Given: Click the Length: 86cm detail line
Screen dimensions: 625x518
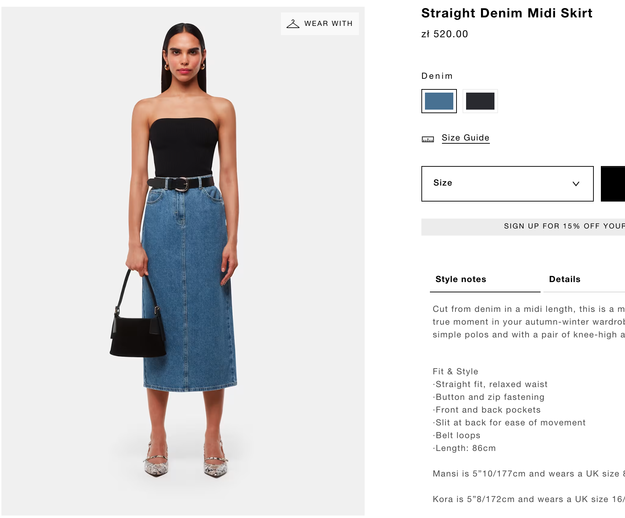Looking at the screenshot, I should coord(465,448).
